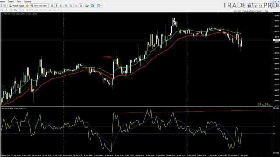Screen dimensions: 280x157
Task: Switch to D1 timeframe
Action: (50, 10)
